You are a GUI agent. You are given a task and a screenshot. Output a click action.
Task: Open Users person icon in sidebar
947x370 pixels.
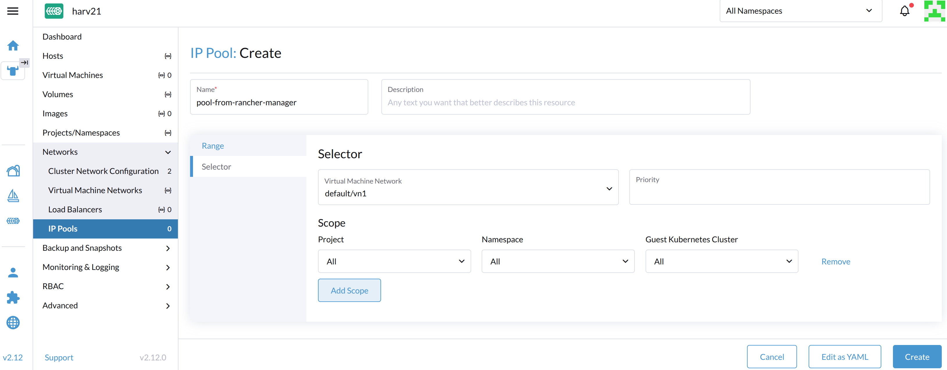click(13, 273)
